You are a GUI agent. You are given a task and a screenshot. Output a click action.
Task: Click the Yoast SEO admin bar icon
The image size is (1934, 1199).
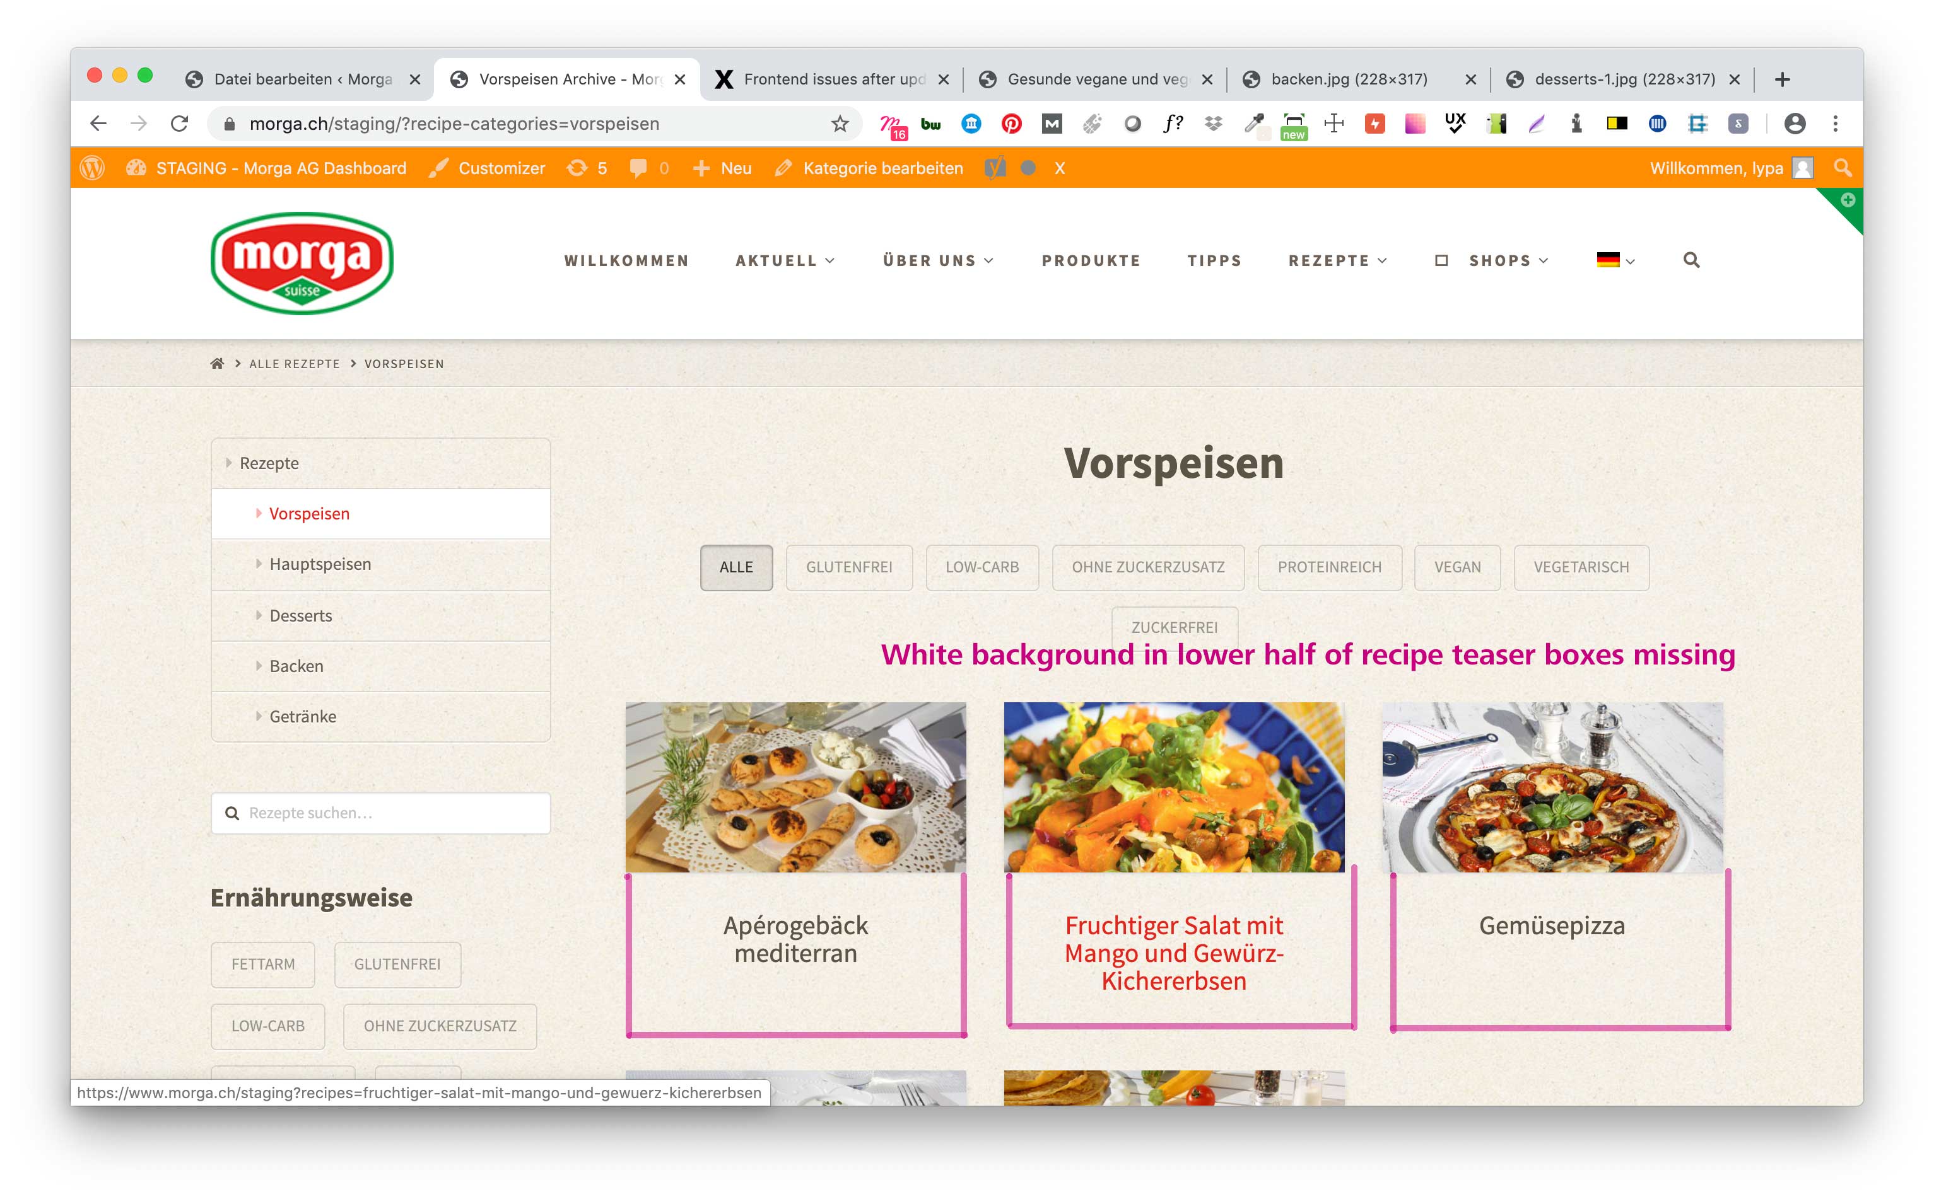(x=994, y=168)
